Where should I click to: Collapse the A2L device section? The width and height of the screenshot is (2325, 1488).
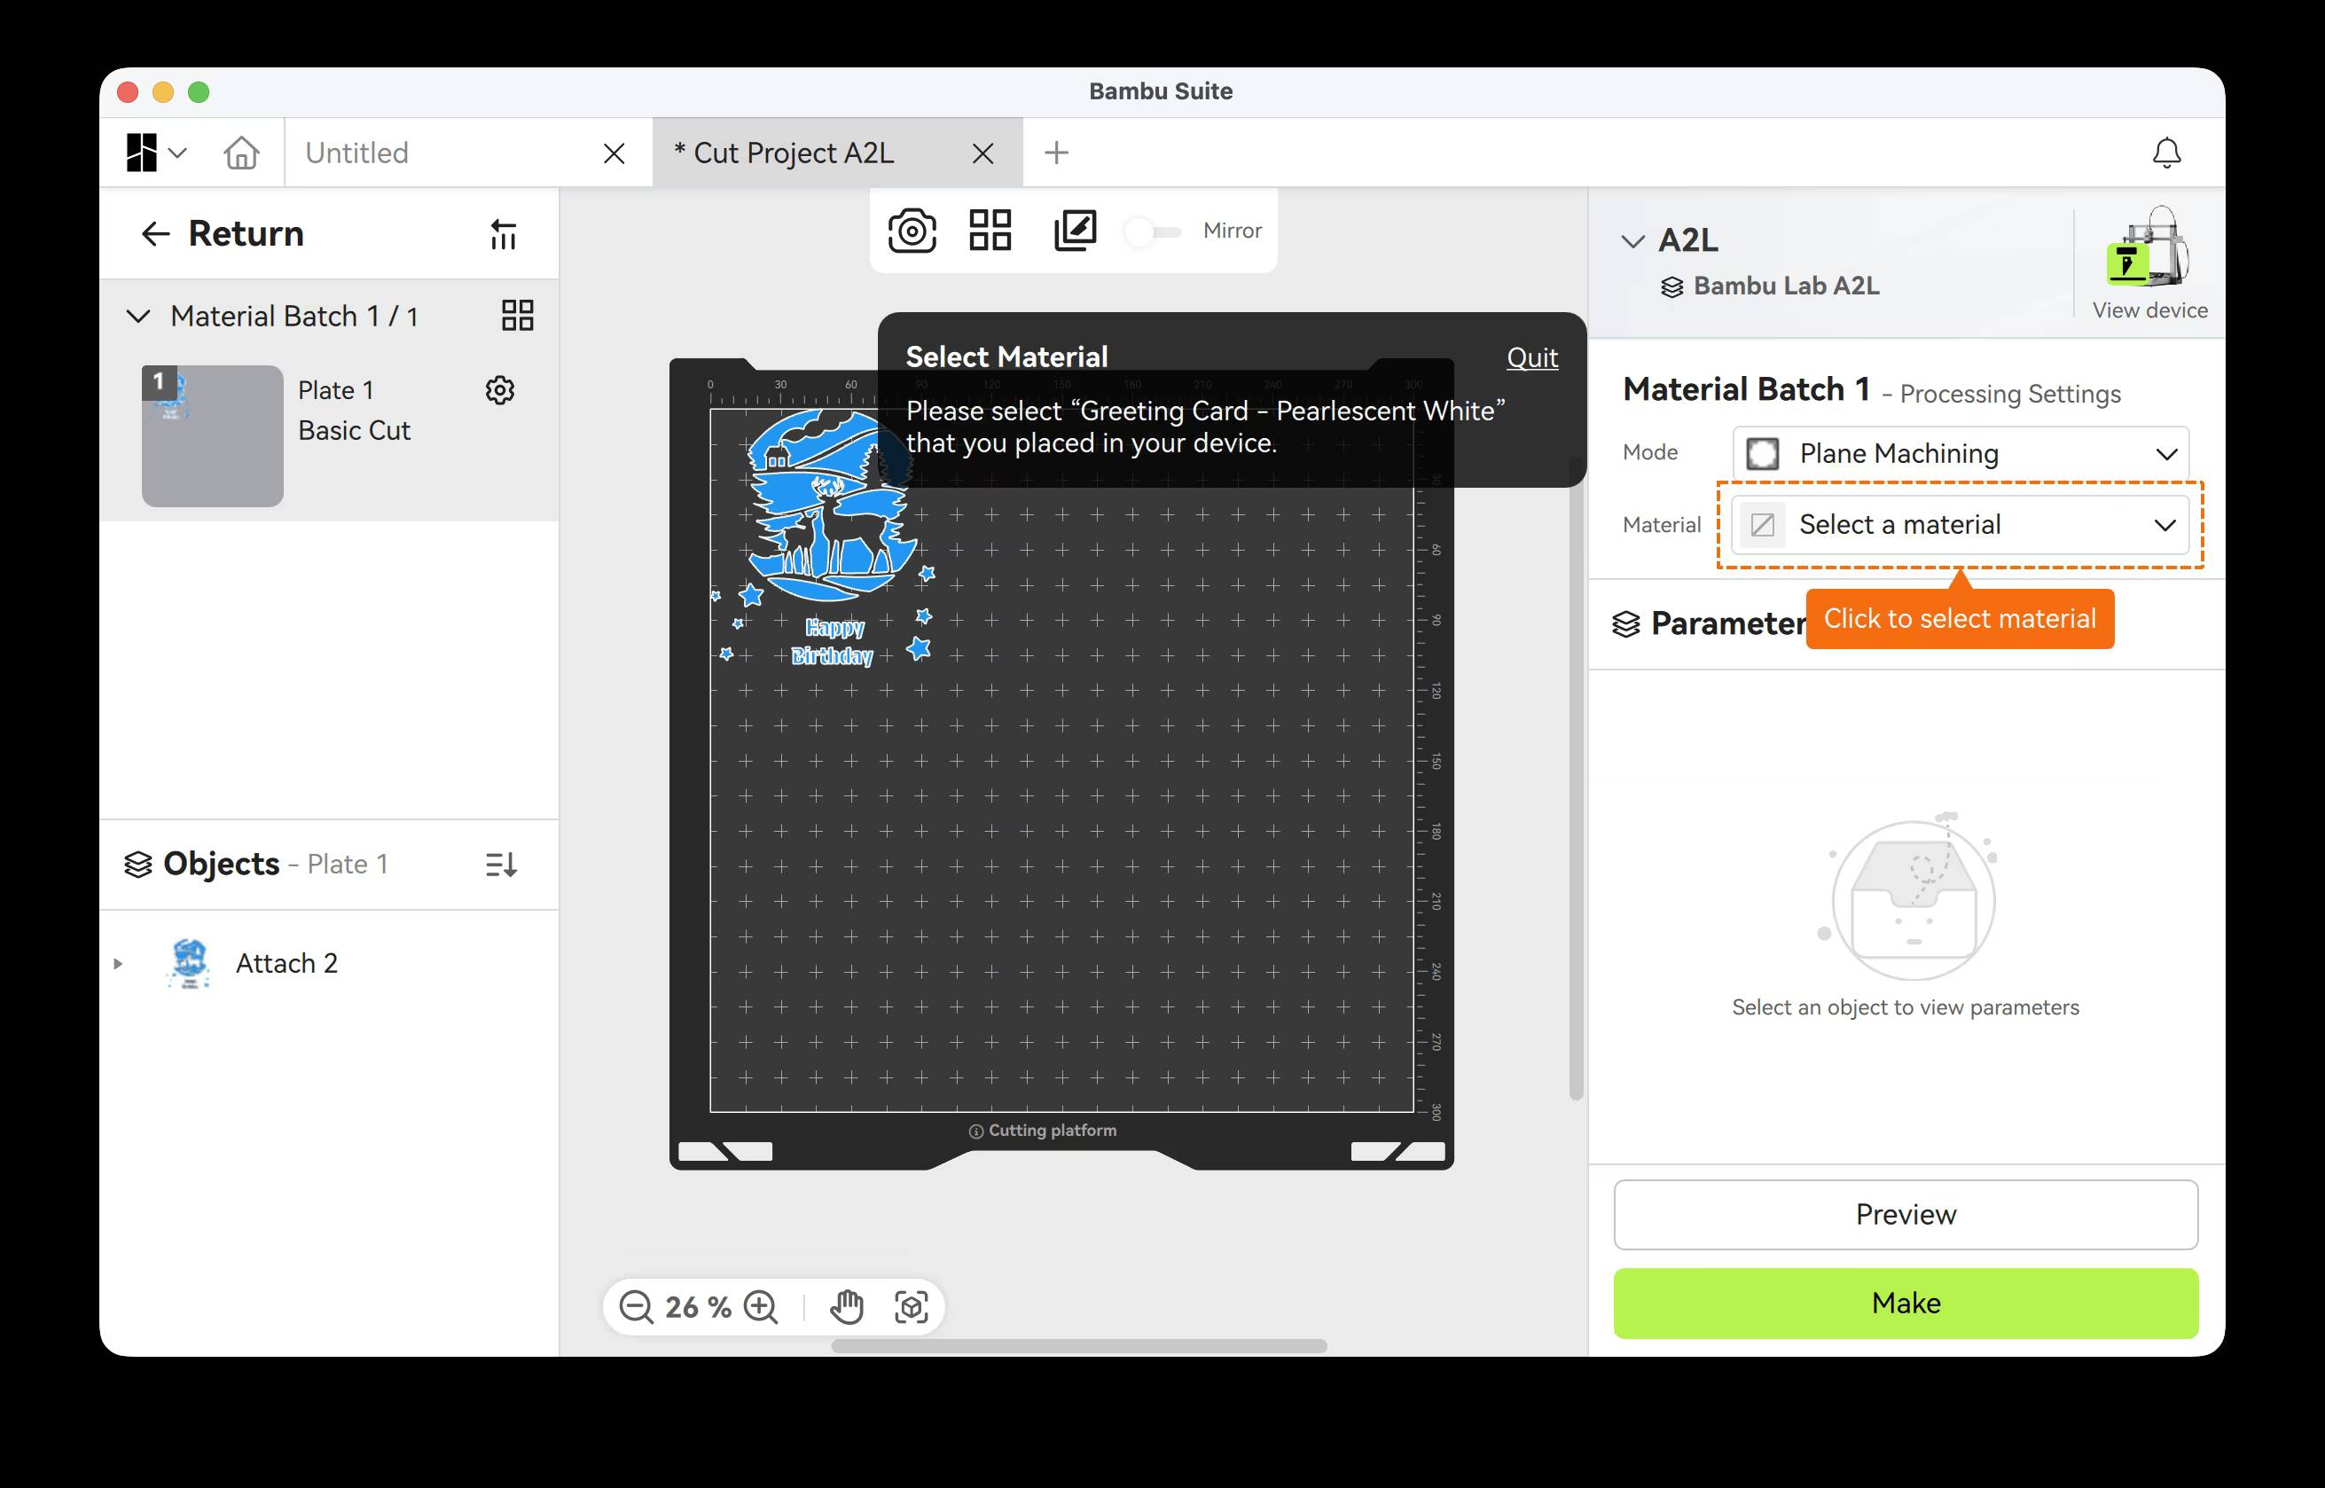pos(1632,240)
